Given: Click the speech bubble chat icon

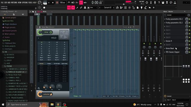Looking at the screenshot, I should coord(171,2).
